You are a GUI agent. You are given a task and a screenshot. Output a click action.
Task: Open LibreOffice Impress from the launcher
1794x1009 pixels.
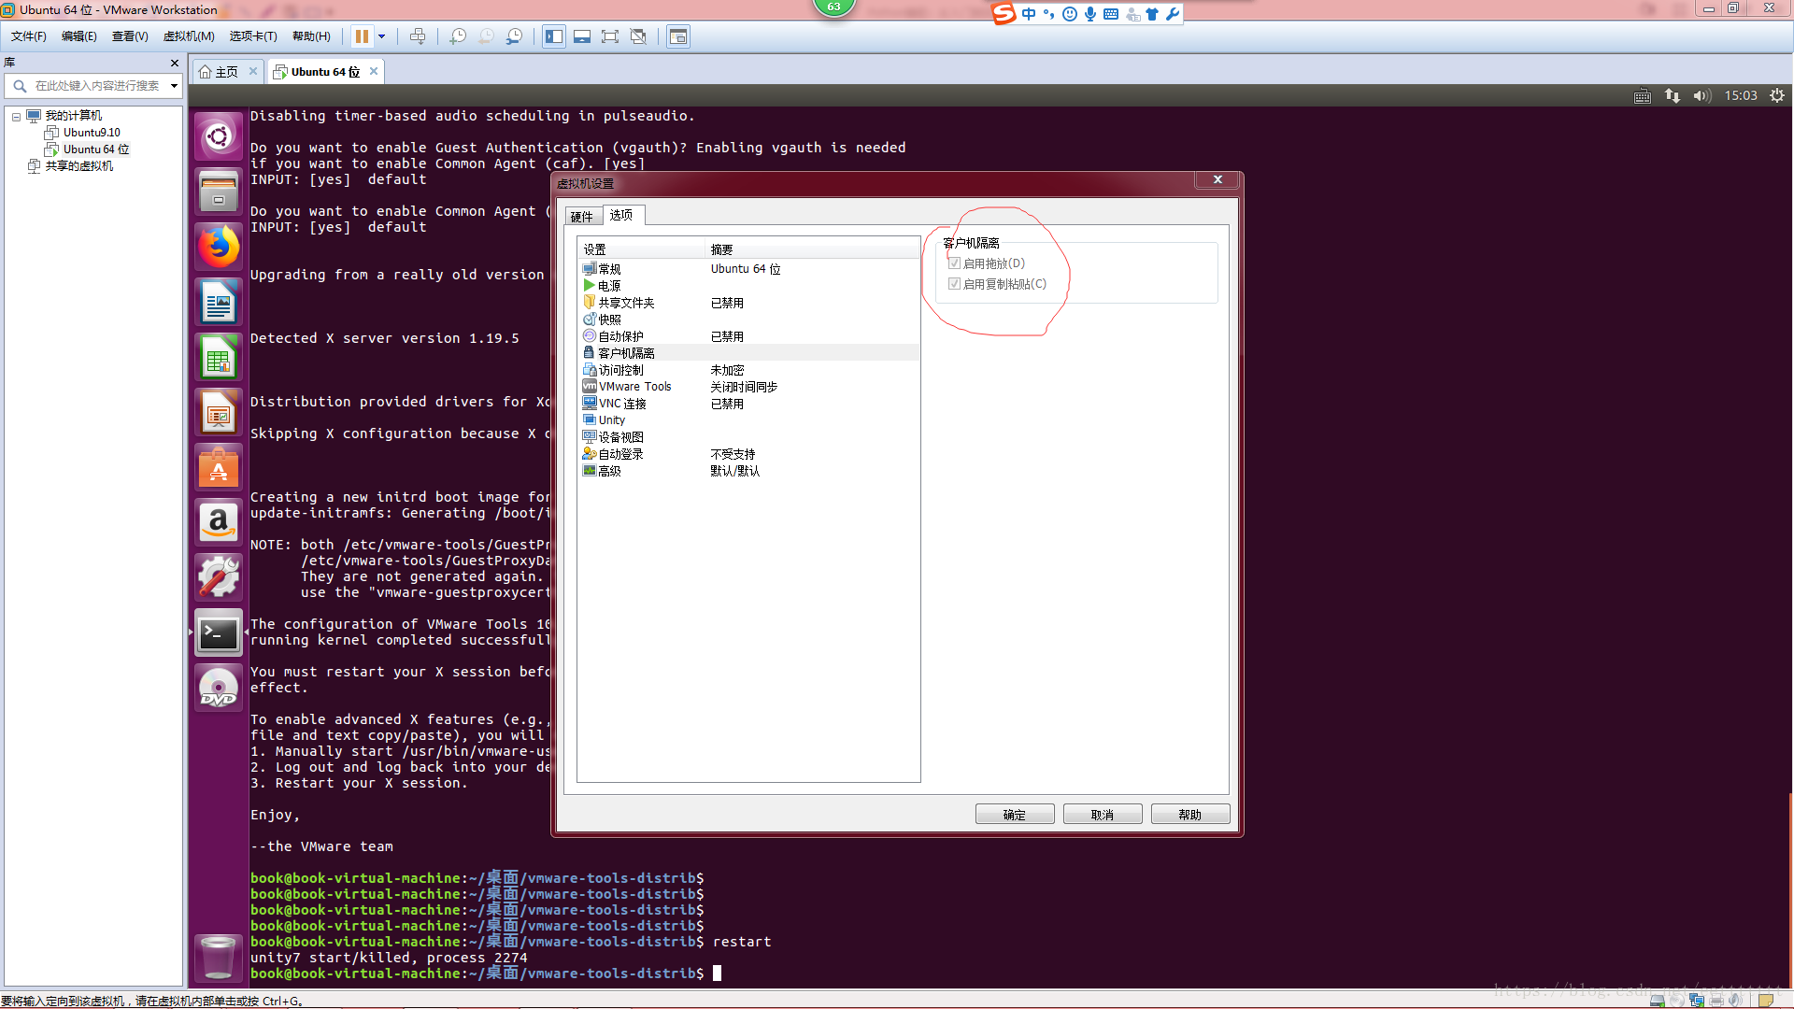click(x=219, y=412)
